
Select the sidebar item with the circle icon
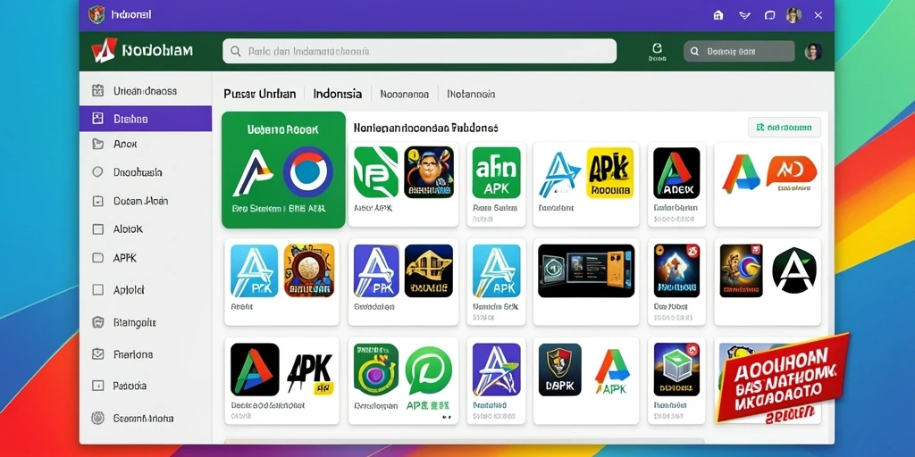coord(146,172)
